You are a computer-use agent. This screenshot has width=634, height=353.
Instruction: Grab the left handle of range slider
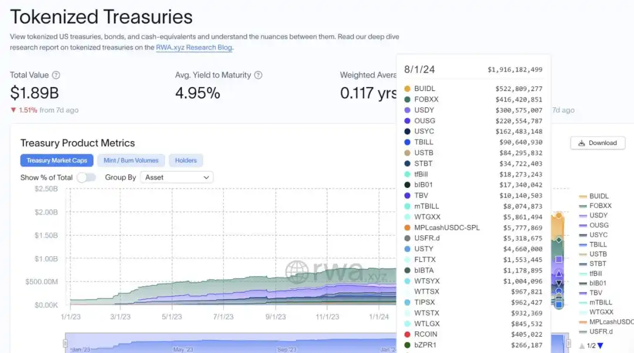pos(65,343)
